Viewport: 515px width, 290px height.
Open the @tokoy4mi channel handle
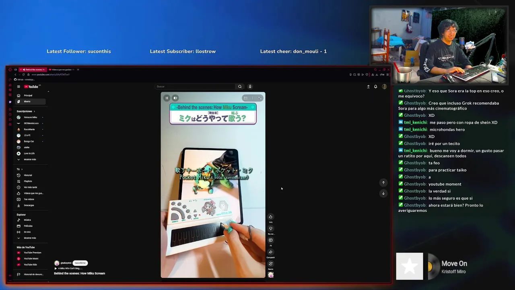66,263
